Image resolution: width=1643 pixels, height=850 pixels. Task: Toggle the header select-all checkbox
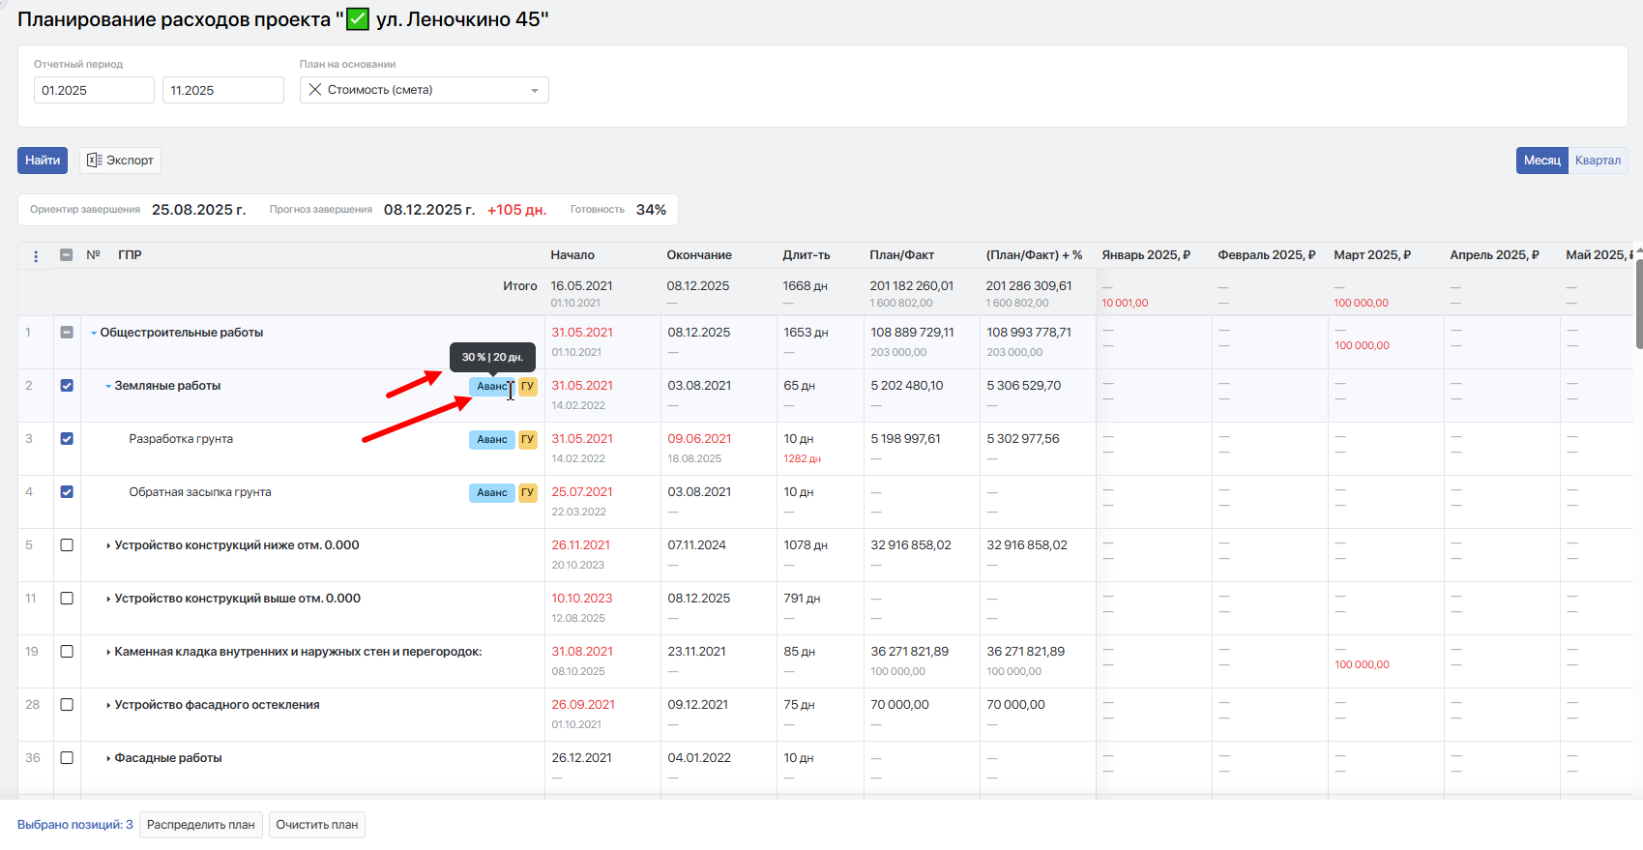point(67,255)
